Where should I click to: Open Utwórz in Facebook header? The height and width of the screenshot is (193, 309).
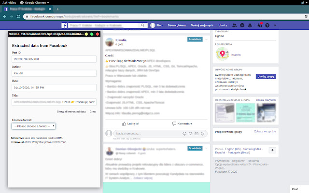coord(223,25)
